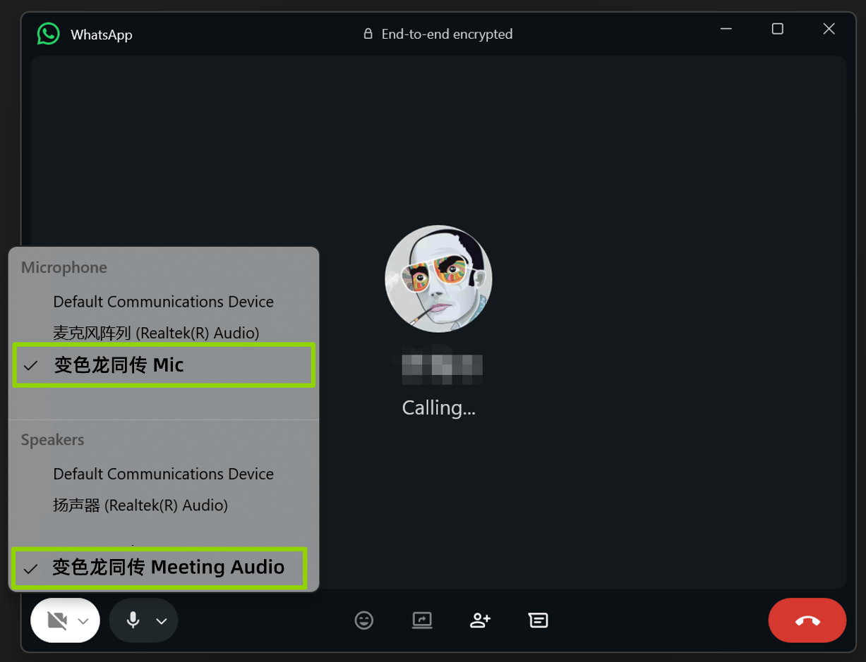
Task: Click the contact's profile picture
Action: [438, 279]
